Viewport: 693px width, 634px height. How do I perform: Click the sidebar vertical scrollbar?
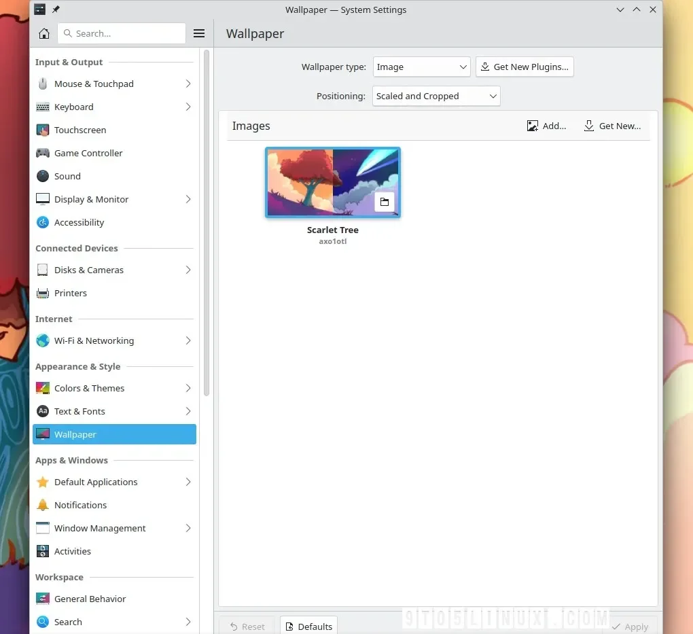207,223
